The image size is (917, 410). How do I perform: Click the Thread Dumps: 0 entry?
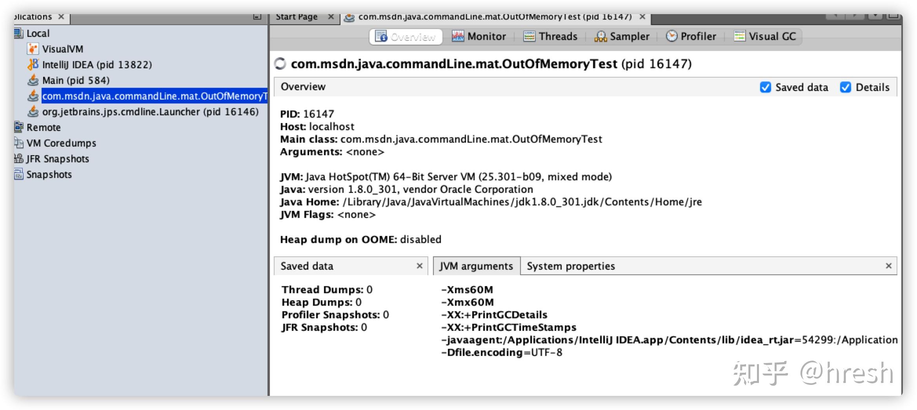click(x=327, y=289)
